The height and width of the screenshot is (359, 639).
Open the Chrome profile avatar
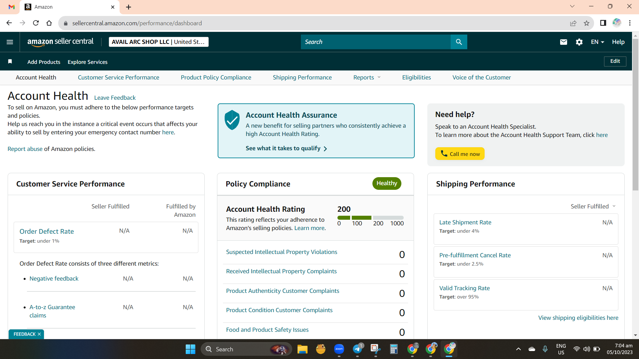(x=617, y=23)
